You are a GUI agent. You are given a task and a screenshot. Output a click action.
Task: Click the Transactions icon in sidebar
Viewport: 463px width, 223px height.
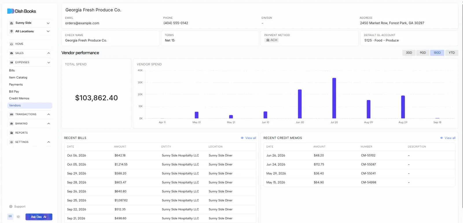(12, 114)
